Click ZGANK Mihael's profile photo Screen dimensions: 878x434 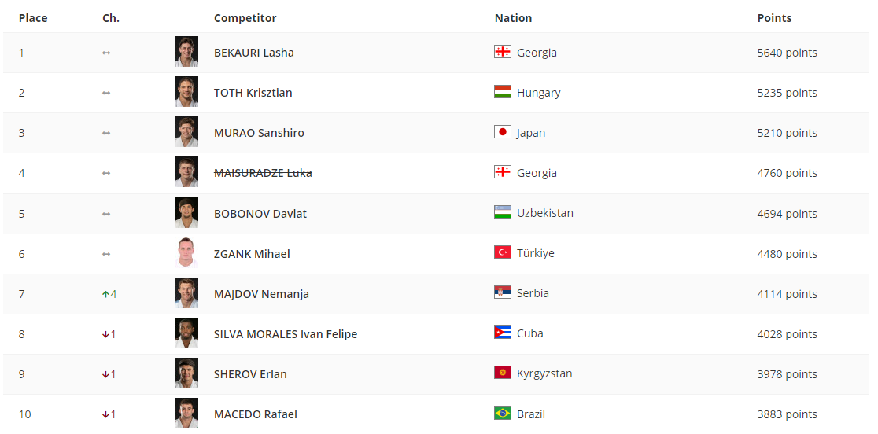pyautogui.click(x=186, y=253)
